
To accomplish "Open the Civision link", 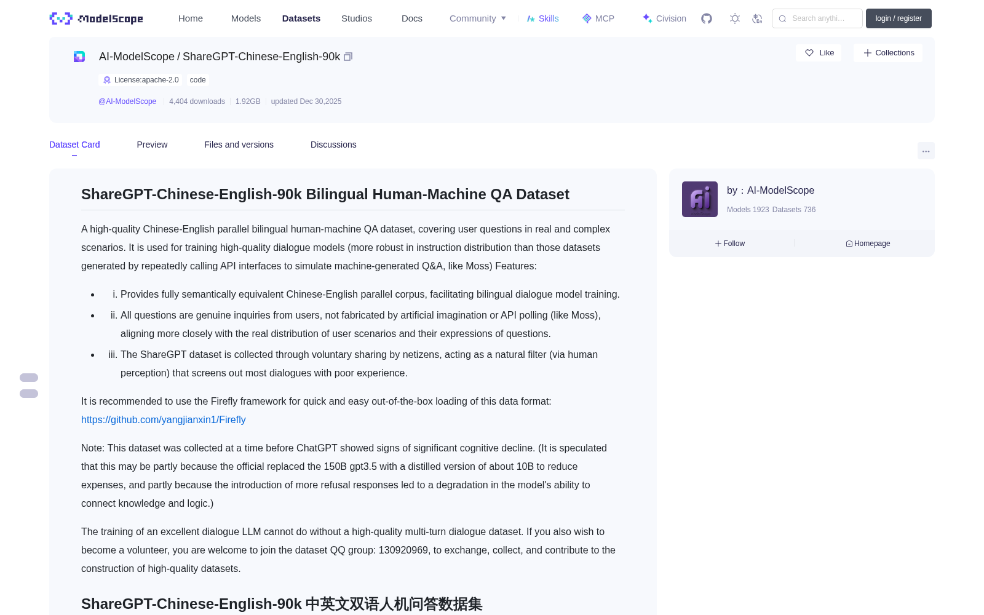I will point(664,18).
